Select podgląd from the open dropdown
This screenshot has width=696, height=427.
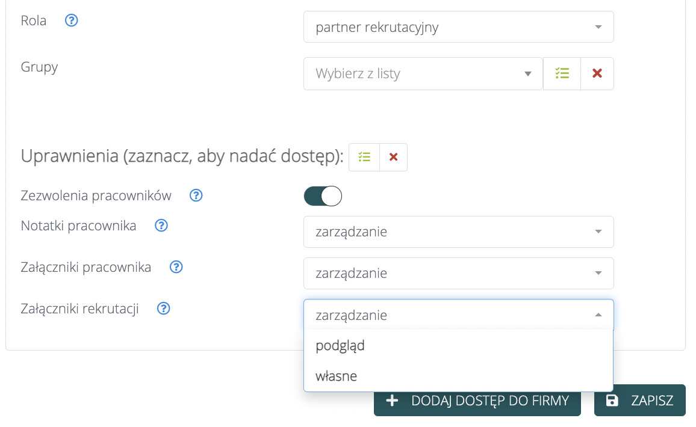click(x=340, y=345)
